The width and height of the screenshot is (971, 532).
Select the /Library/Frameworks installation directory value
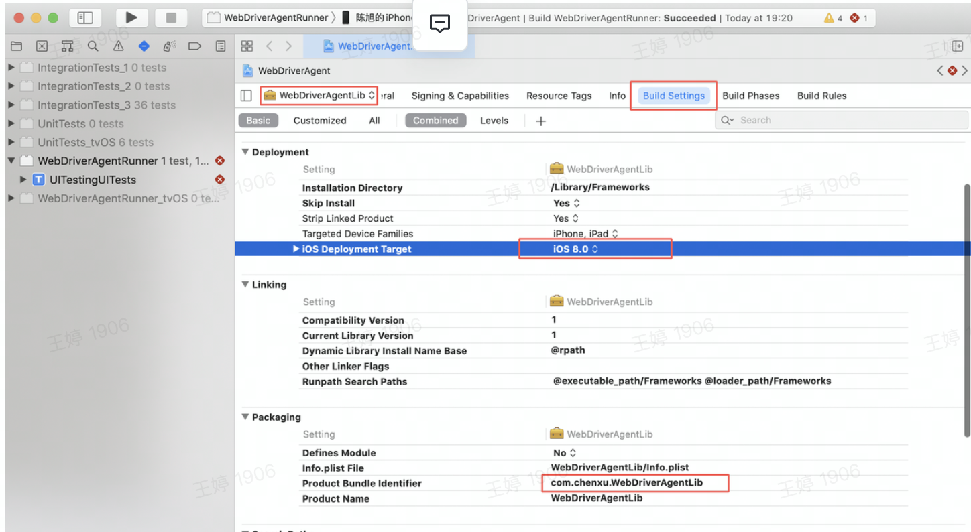(600, 187)
